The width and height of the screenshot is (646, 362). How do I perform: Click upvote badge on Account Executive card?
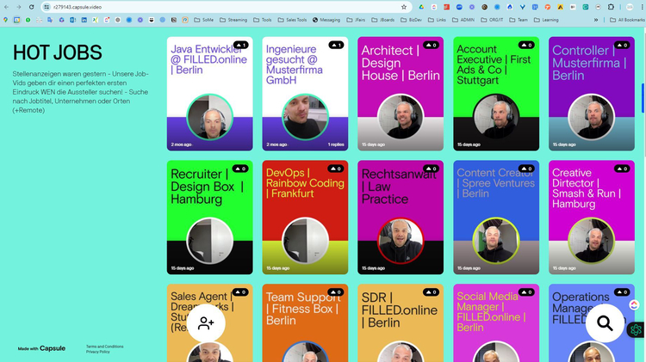pyautogui.click(x=527, y=45)
